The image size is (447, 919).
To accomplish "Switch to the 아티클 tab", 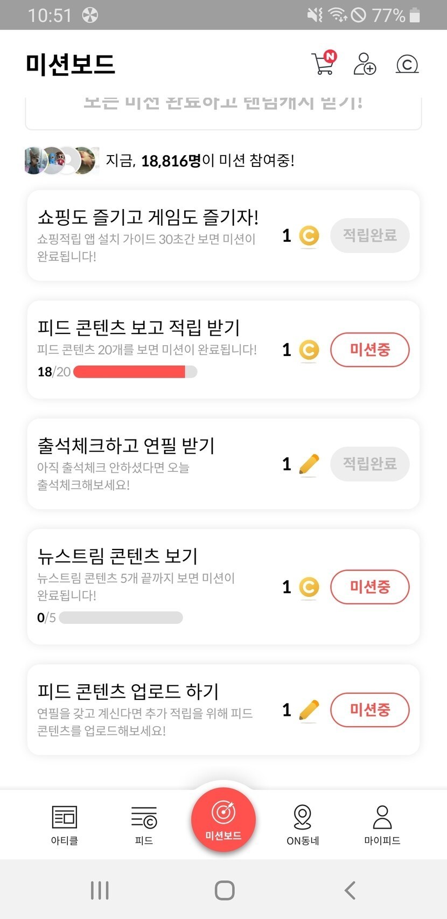I will (65, 824).
